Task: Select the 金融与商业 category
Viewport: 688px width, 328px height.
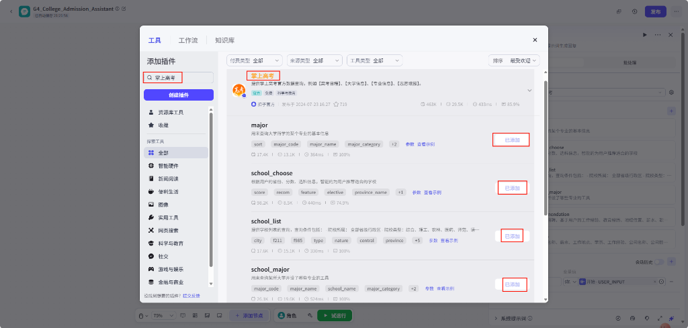Action: [176, 282]
